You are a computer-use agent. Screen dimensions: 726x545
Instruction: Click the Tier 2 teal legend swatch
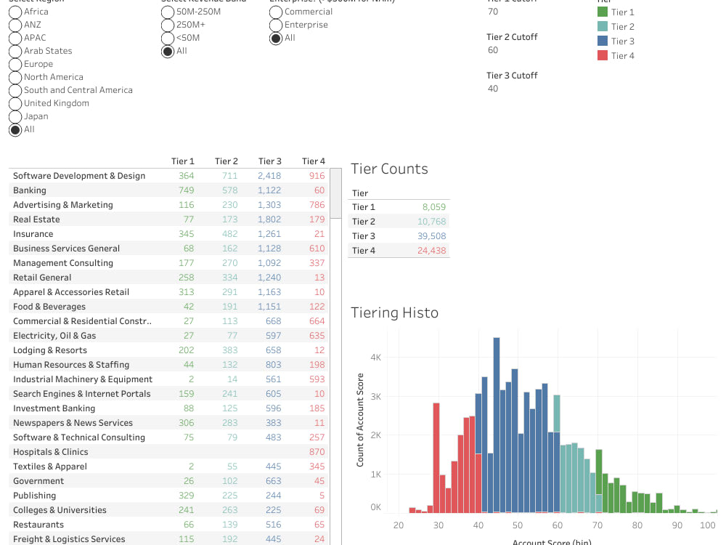click(x=601, y=26)
